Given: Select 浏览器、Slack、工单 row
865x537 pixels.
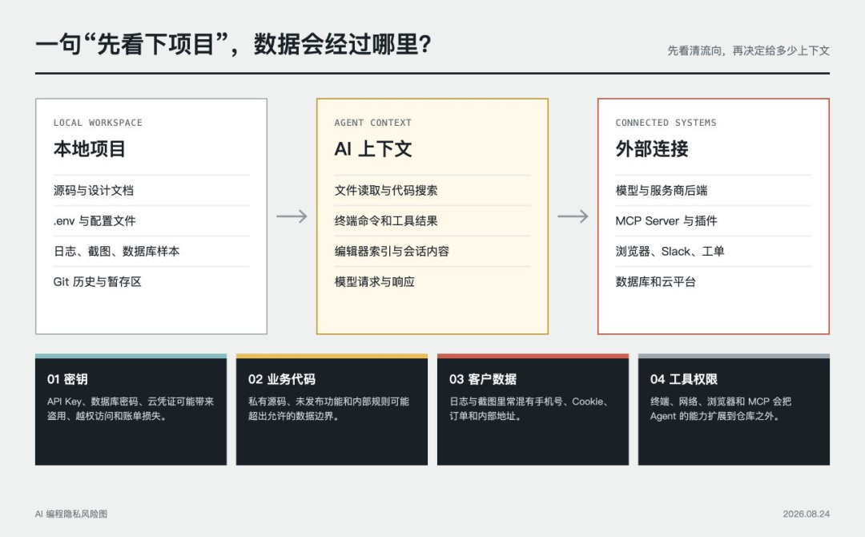Looking at the screenshot, I should click(714, 251).
